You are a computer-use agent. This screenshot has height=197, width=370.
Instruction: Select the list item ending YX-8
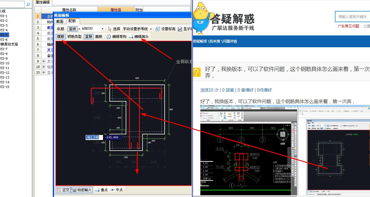(4, 54)
